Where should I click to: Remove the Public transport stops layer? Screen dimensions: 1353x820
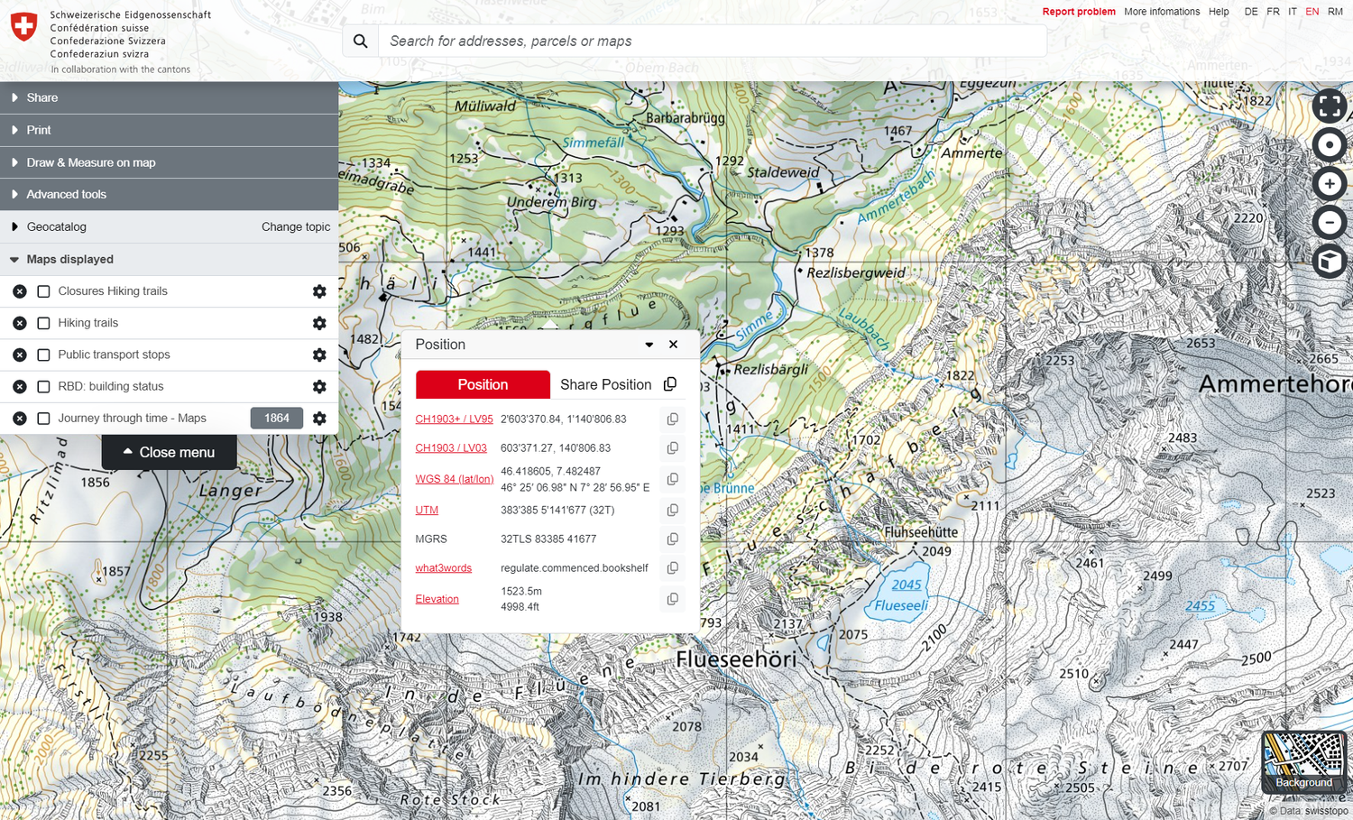19,355
